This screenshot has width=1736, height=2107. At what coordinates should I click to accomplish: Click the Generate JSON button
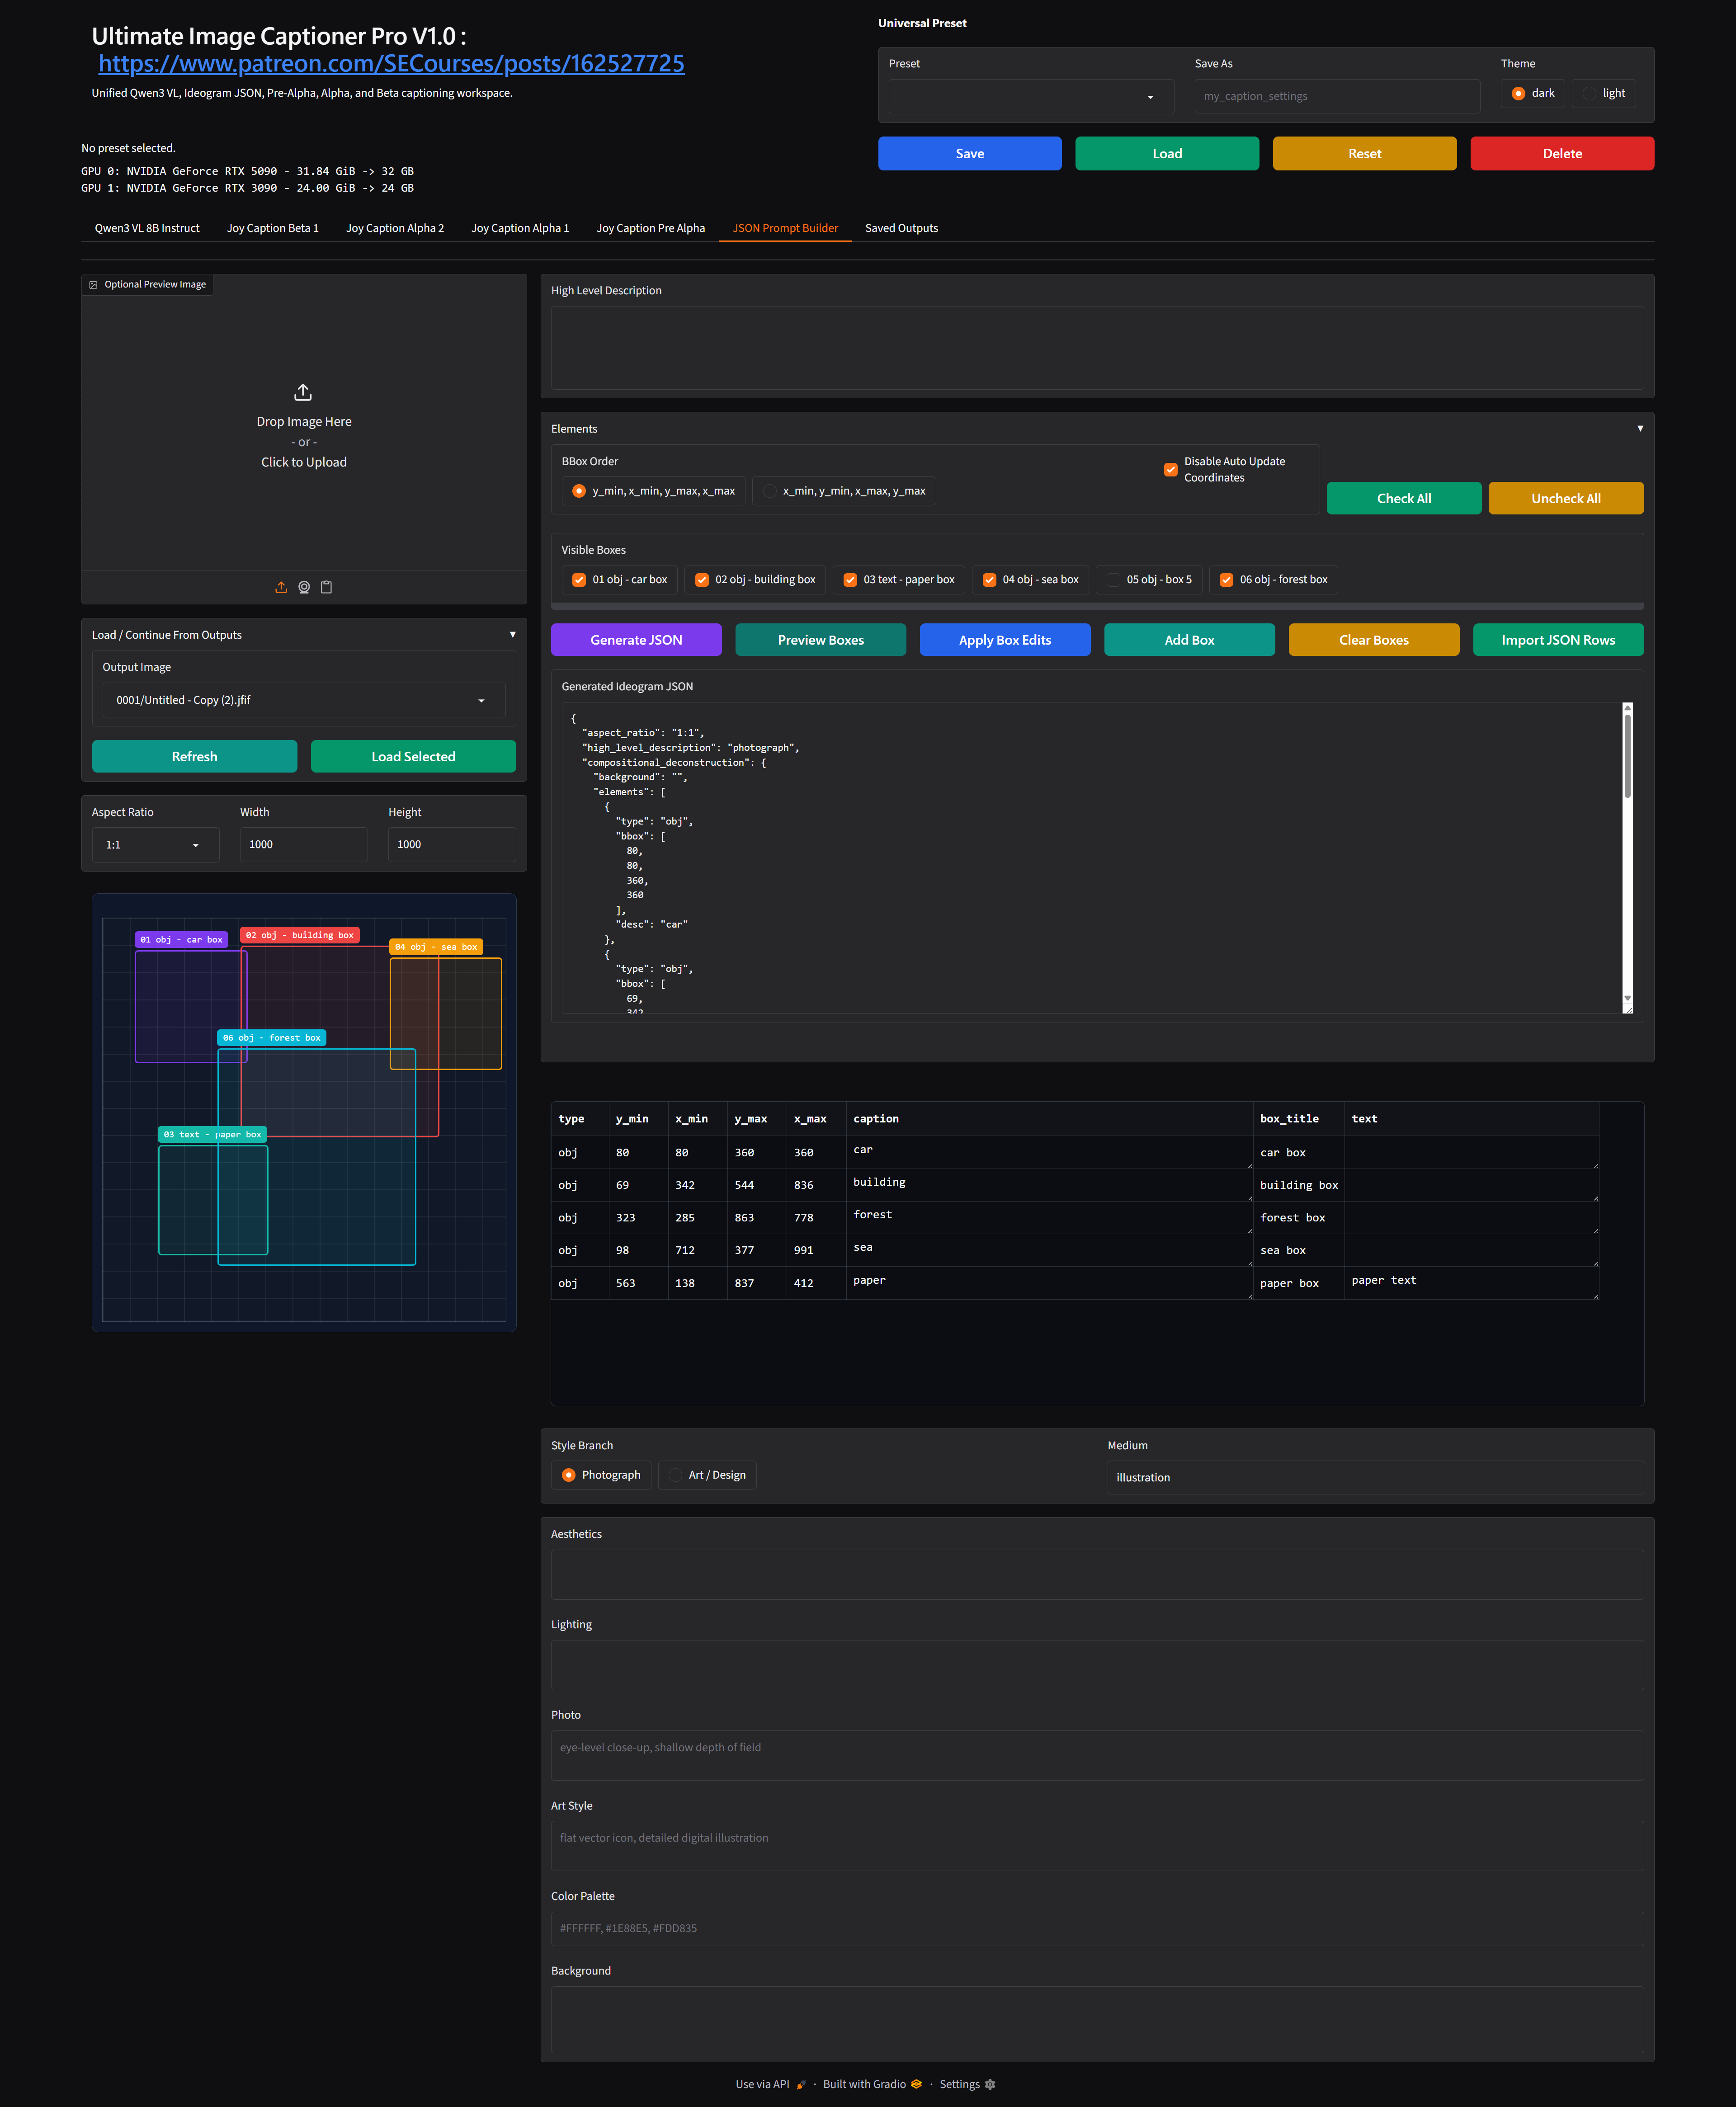click(x=636, y=640)
